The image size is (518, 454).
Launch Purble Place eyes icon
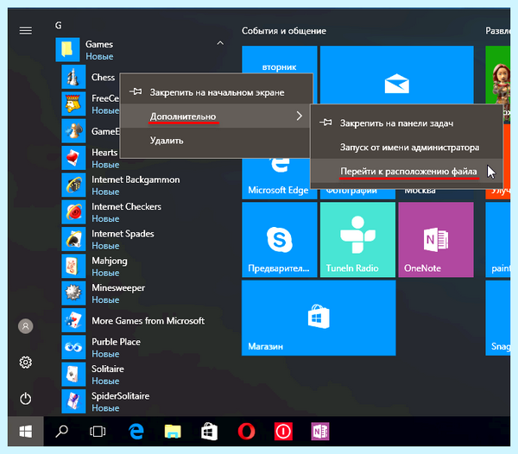(x=73, y=348)
